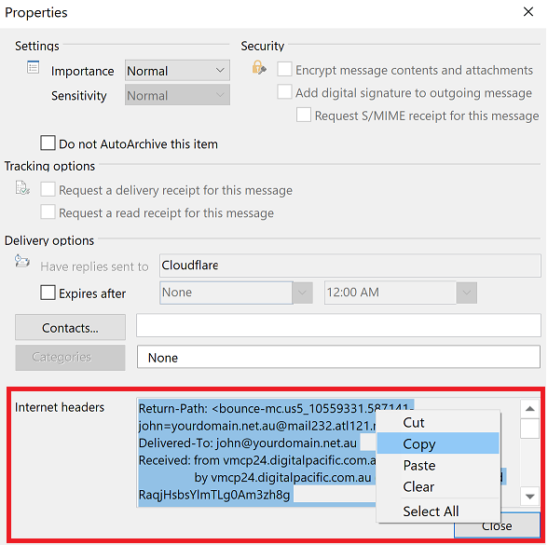Choose Cut from the context menu

pos(438,422)
